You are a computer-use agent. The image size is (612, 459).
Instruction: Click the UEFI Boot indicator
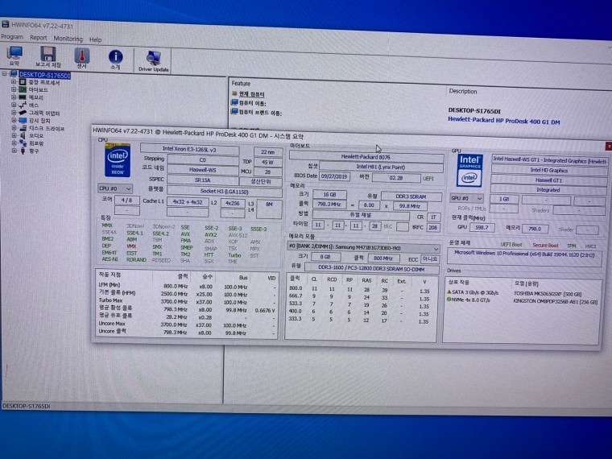511,244
